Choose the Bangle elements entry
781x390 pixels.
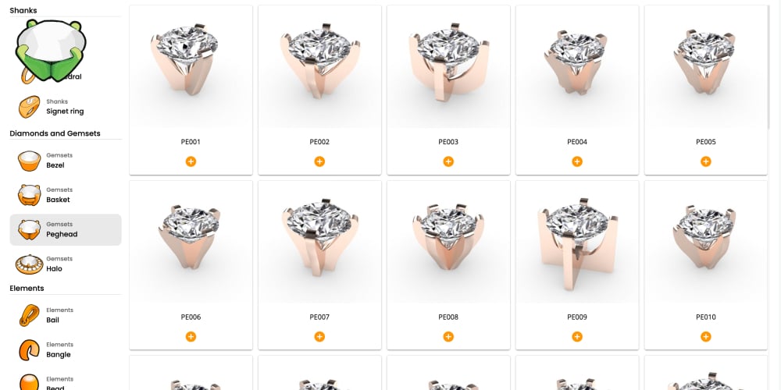[66, 350]
